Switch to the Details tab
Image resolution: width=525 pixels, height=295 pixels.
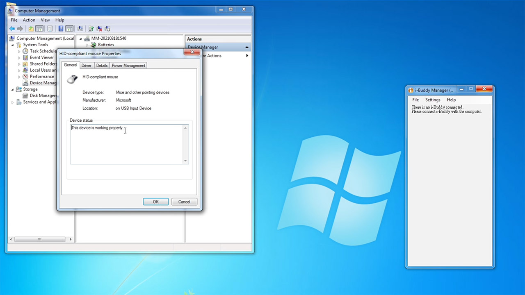pyautogui.click(x=102, y=66)
